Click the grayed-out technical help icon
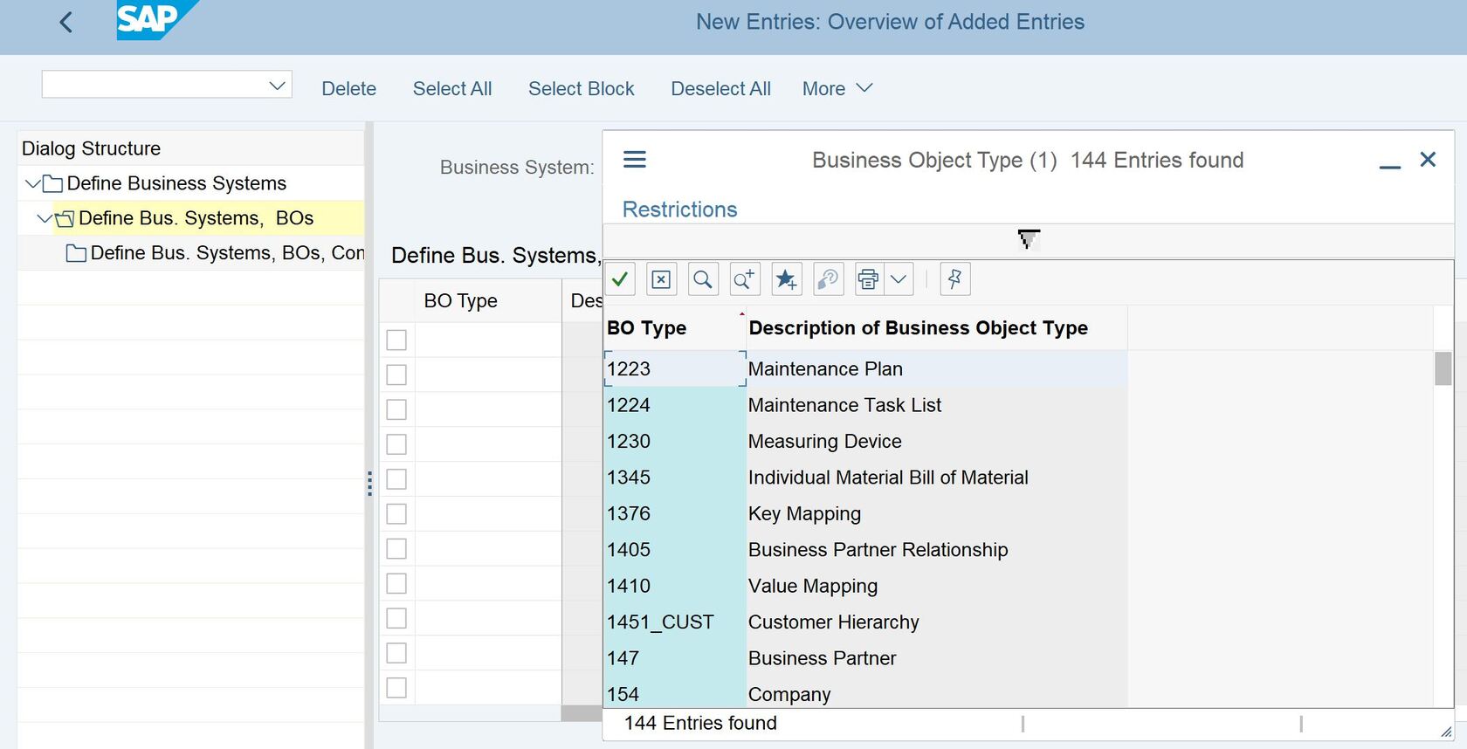 click(x=827, y=279)
